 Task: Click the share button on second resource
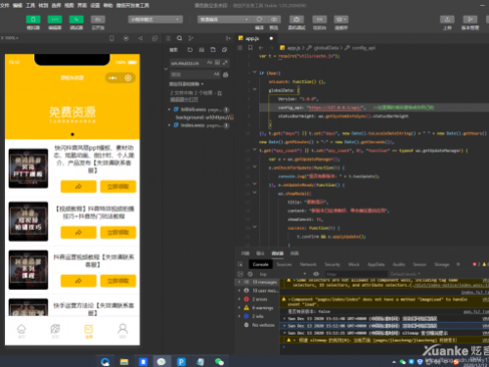coord(78,232)
